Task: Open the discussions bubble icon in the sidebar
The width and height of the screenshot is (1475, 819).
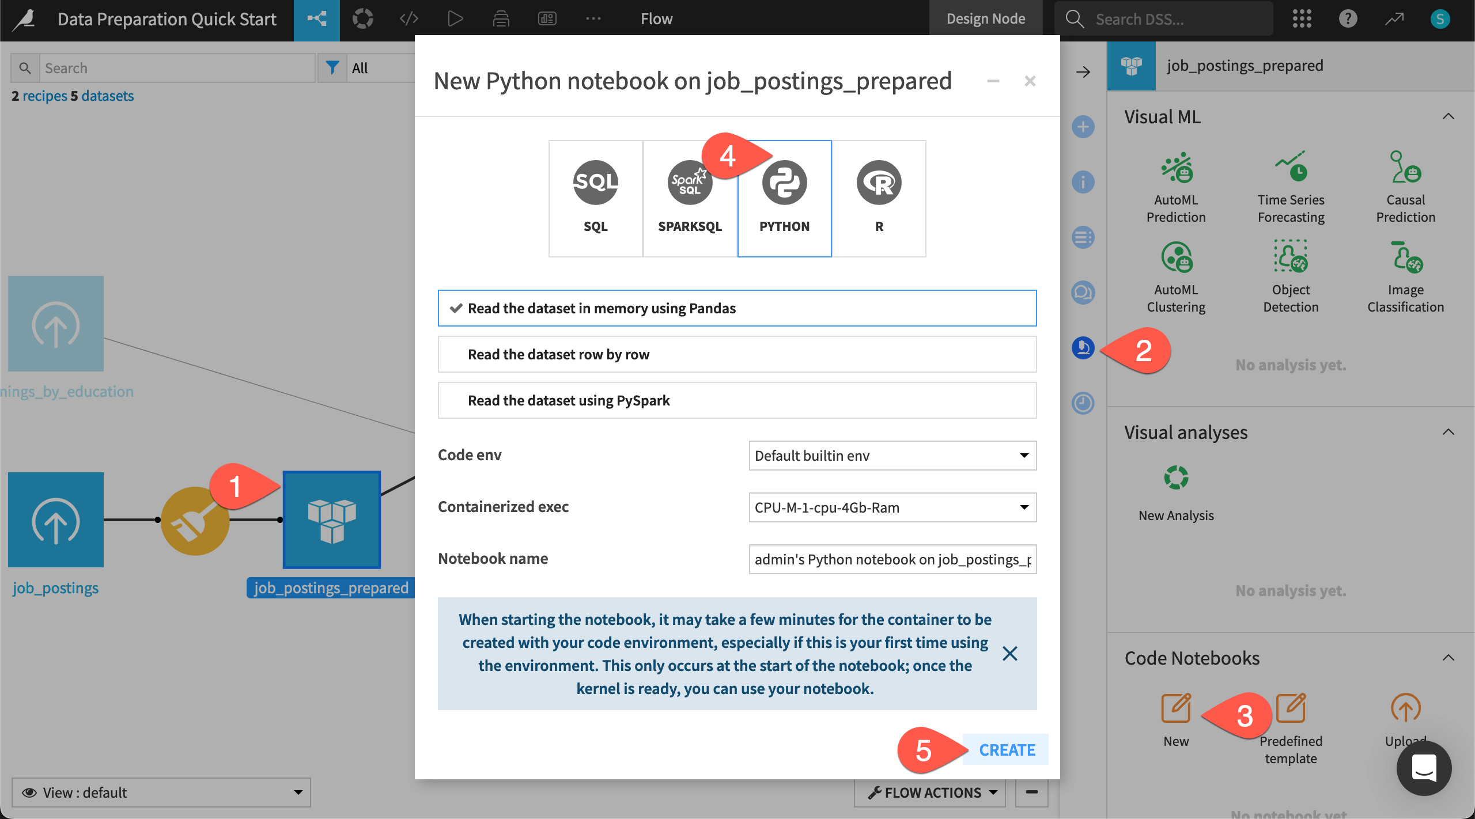Action: point(1084,292)
